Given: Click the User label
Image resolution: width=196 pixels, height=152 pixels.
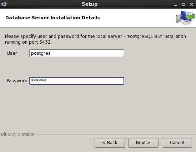Looking at the screenshot, I should tap(12, 53).
